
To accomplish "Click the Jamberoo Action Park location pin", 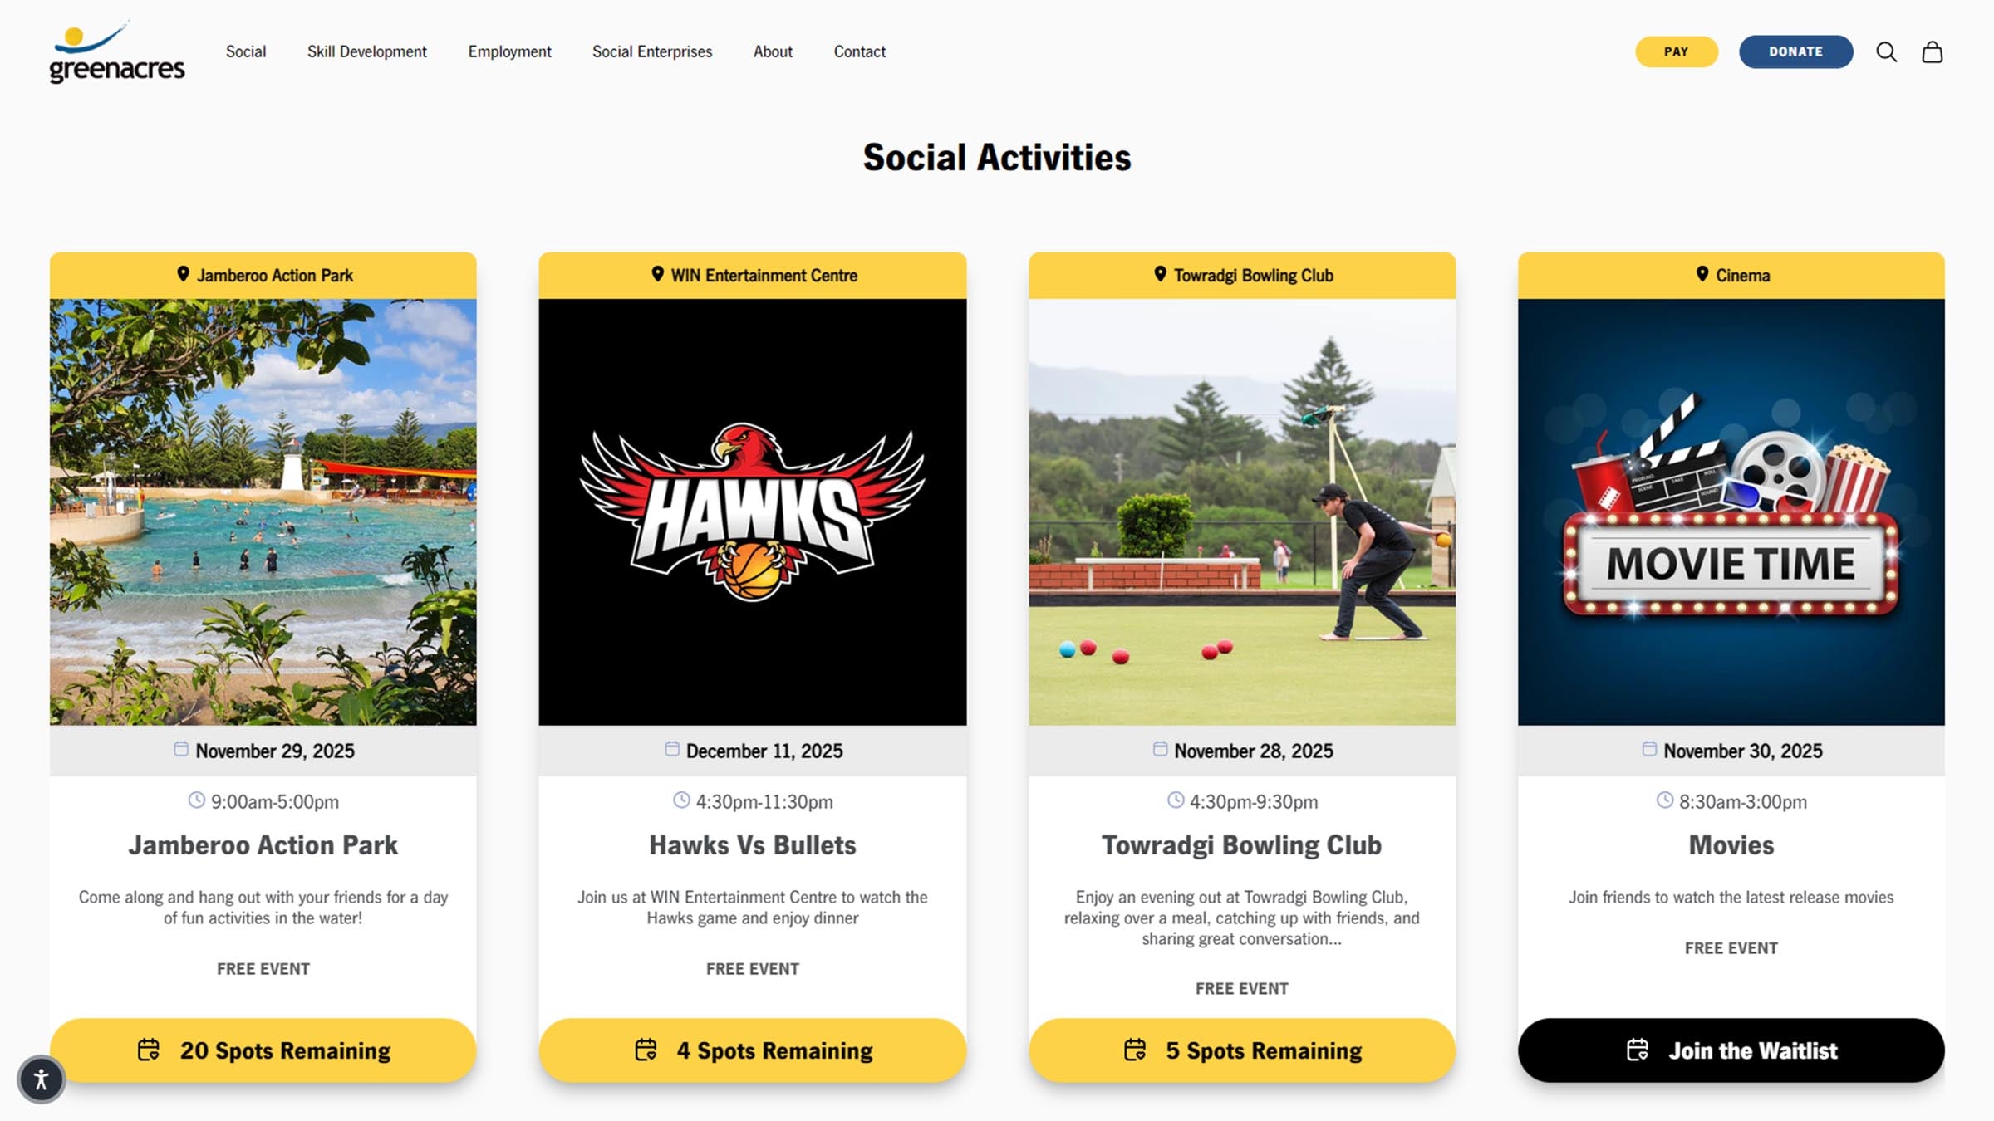I will point(183,274).
